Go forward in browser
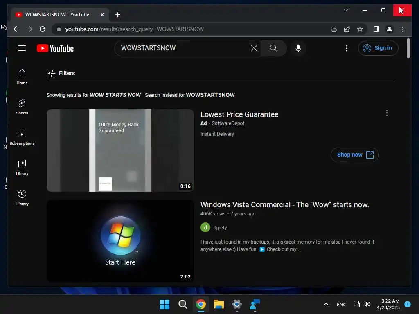 pos(29,29)
